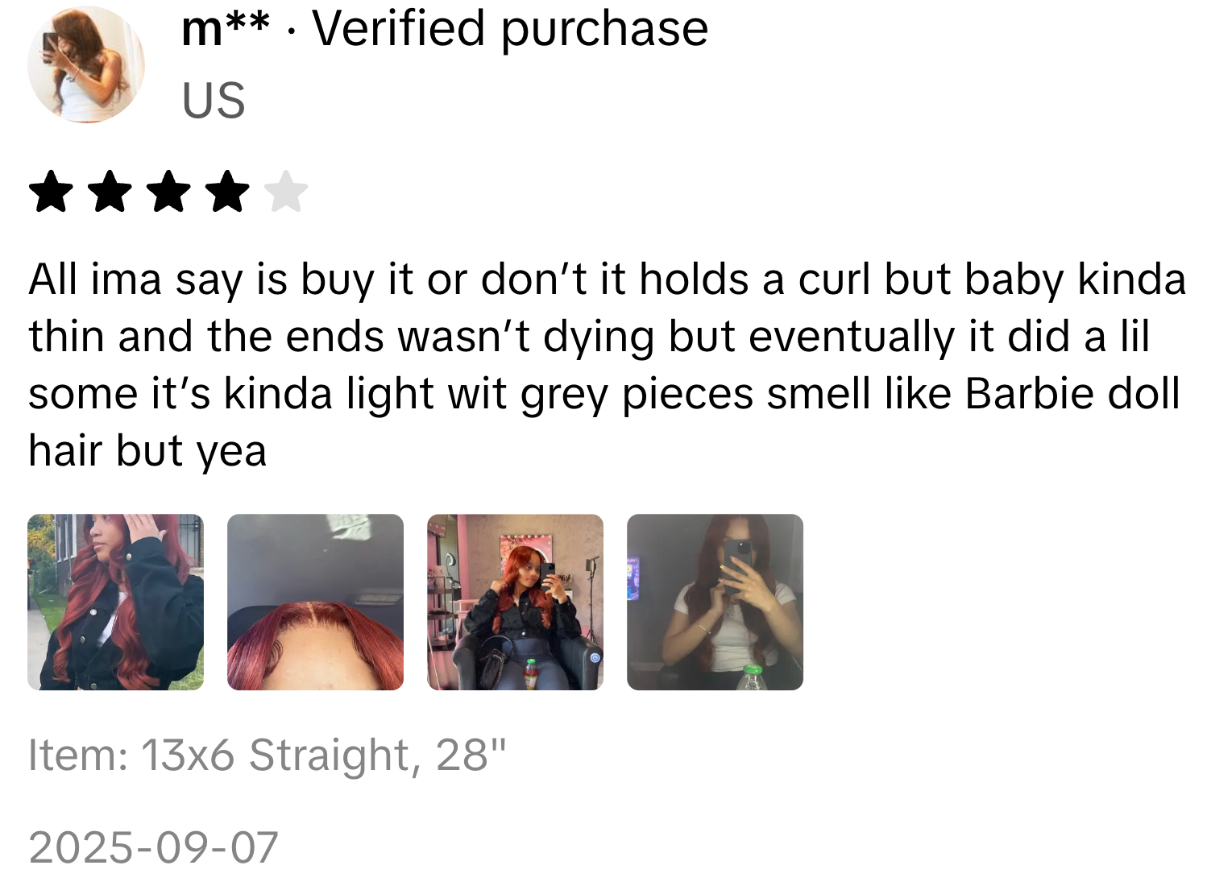Click review line starting thin and the ends

click(x=589, y=337)
